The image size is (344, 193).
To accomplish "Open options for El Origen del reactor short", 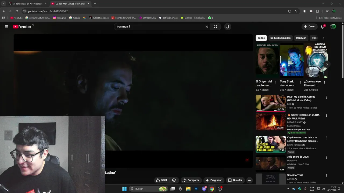I will tap(276, 83).
